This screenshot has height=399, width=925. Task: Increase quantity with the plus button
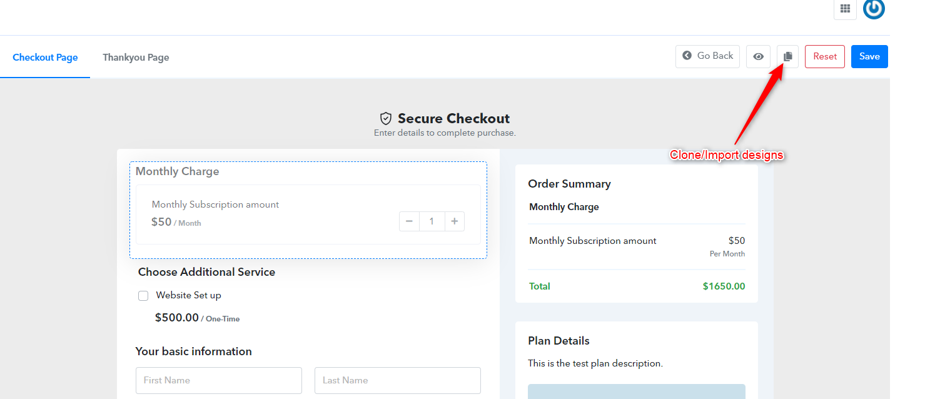(455, 221)
